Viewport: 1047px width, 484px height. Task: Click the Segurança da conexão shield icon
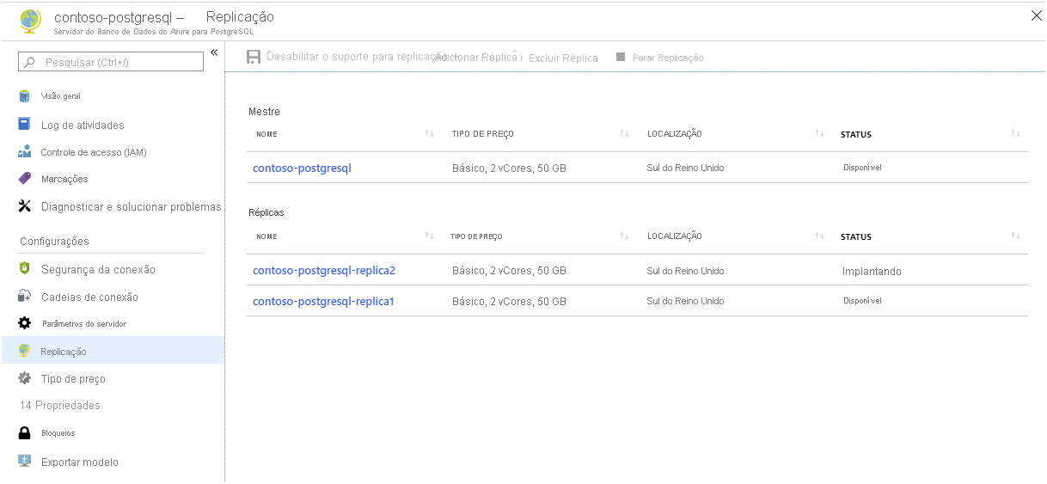25,269
